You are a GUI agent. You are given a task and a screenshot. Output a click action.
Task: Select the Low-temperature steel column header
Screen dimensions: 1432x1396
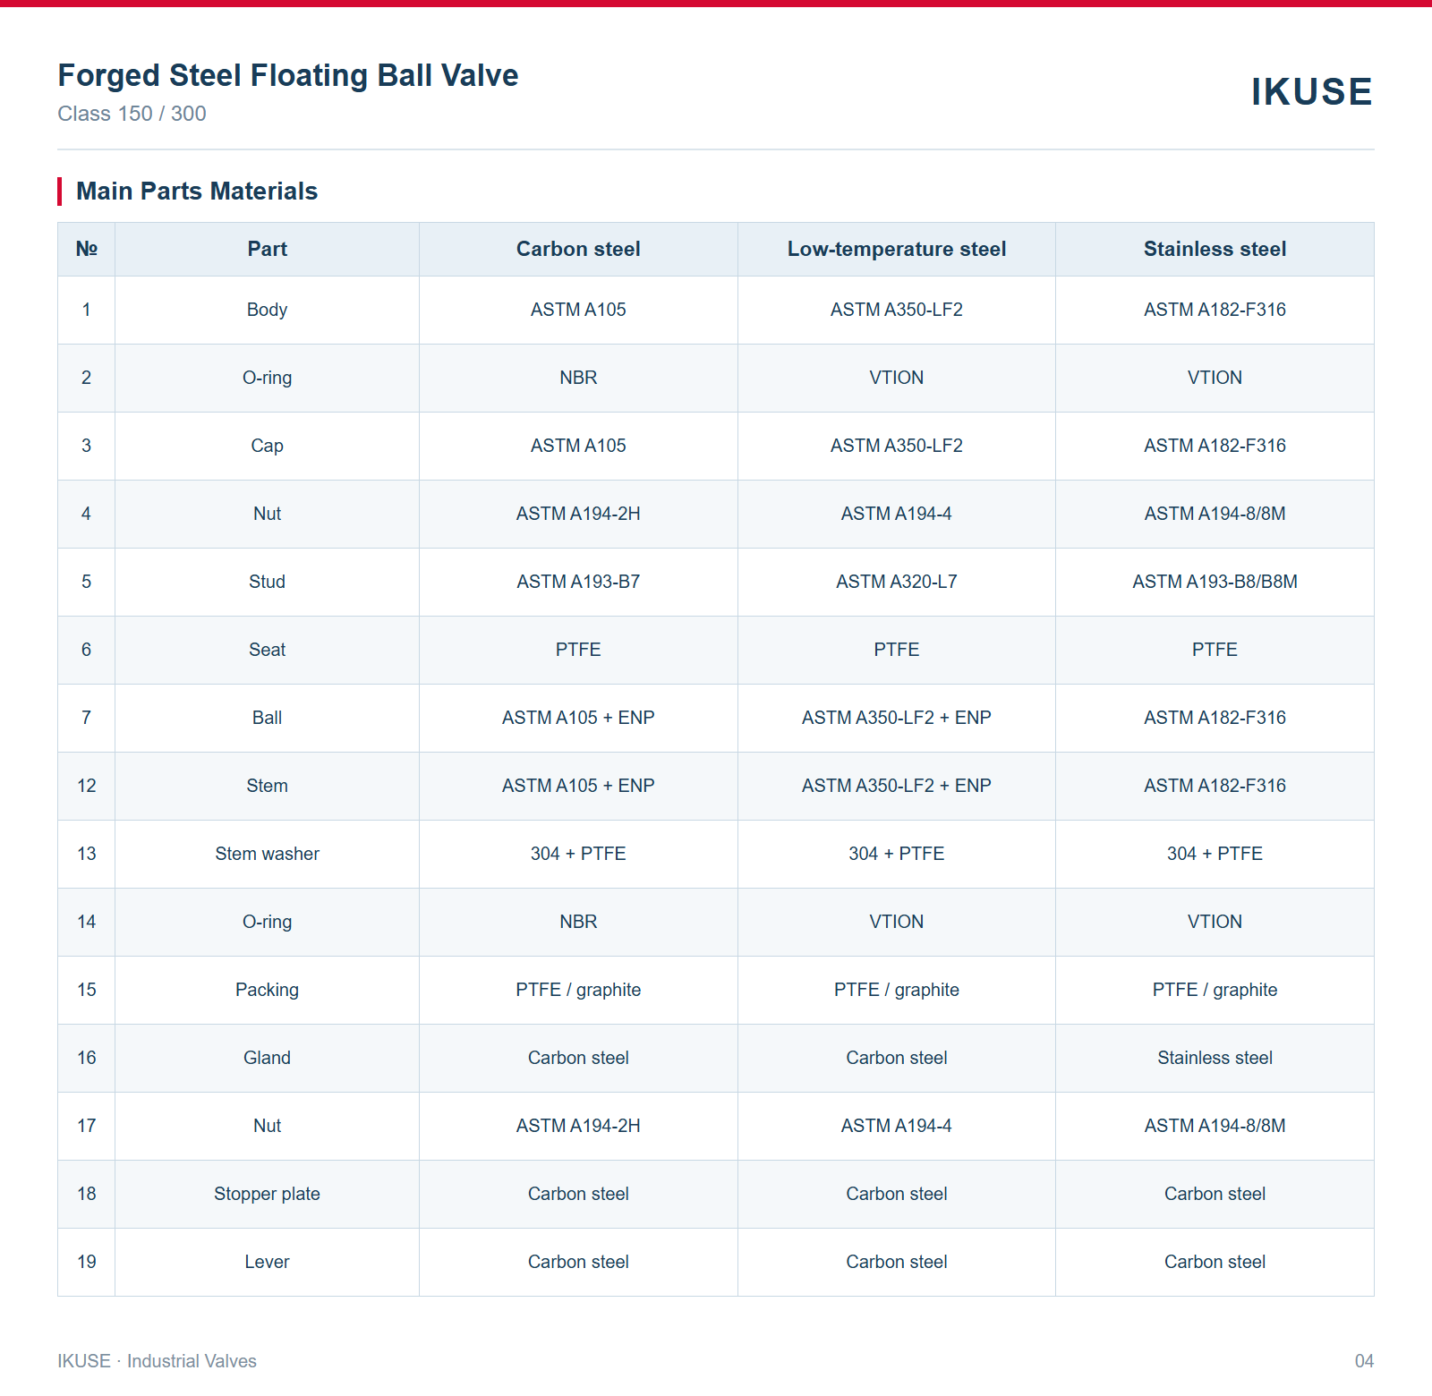point(897,249)
